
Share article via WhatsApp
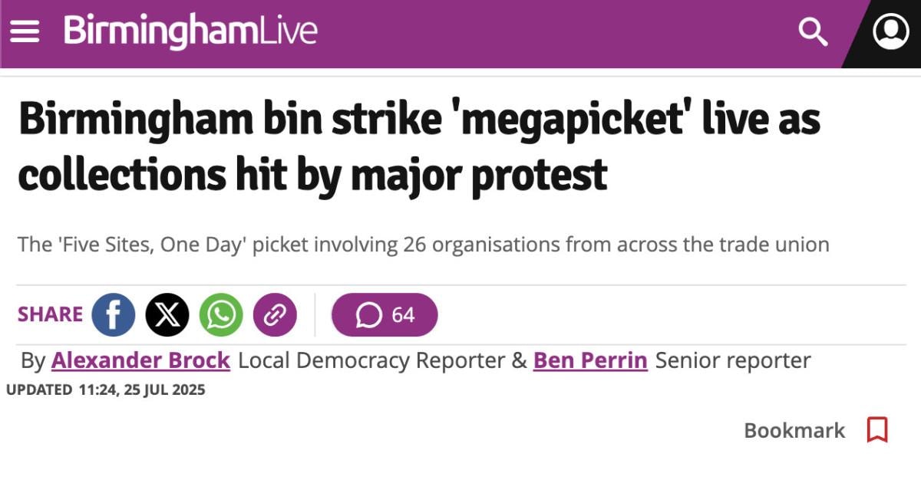[x=221, y=315]
